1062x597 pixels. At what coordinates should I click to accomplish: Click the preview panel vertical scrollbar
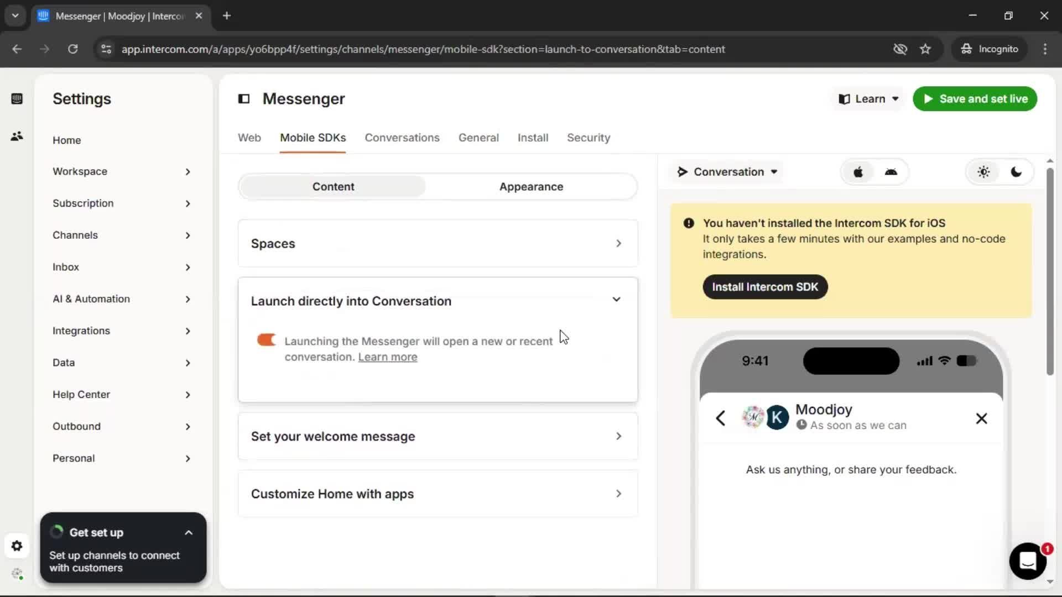click(x=1050, y=271)
